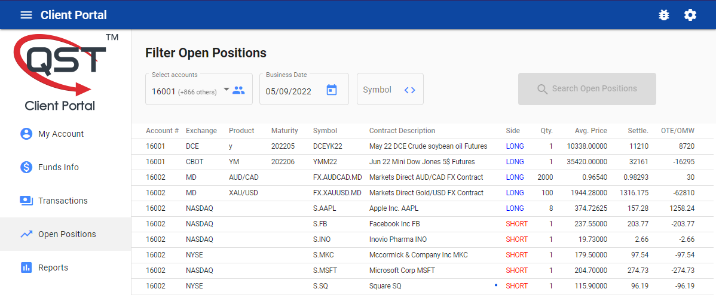Open the Transactions section
This screenshot has width=716, height=295.
pos(66,200)
